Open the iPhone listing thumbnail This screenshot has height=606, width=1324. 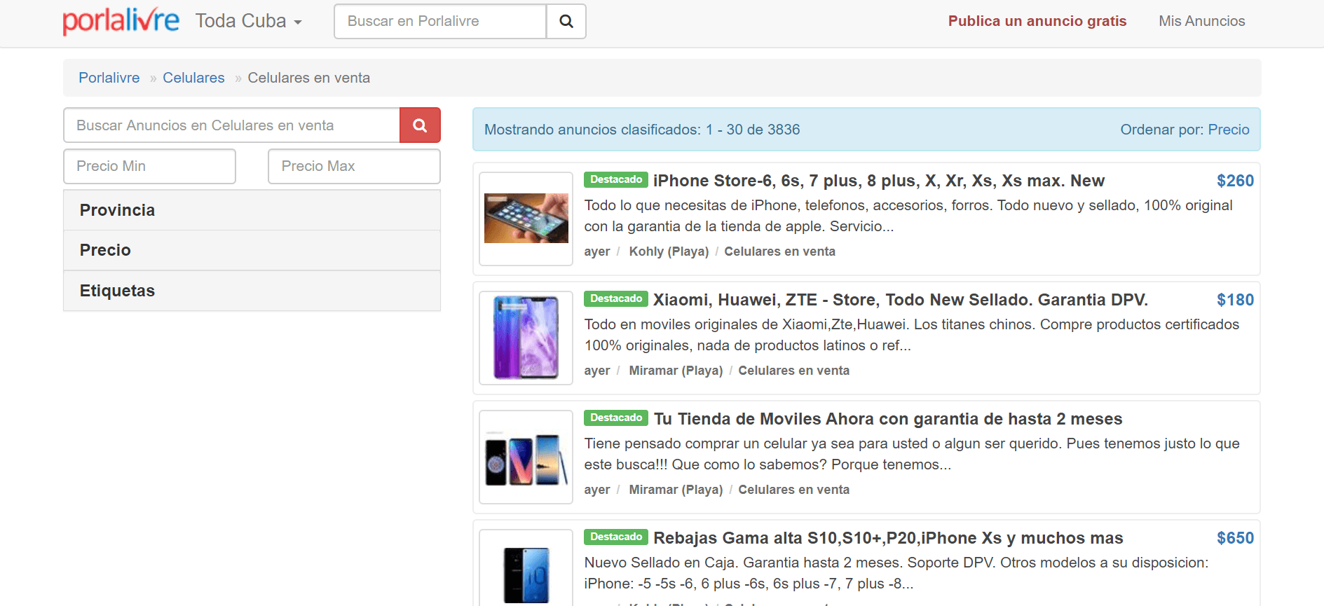click(526, 219)
